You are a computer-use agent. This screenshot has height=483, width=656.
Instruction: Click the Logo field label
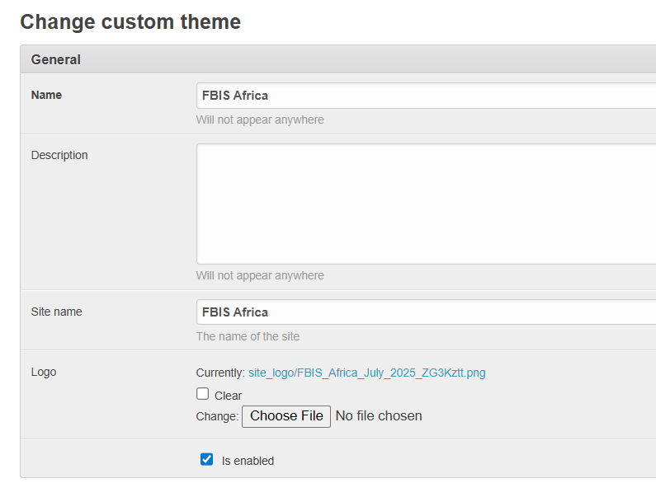[44, 372]
